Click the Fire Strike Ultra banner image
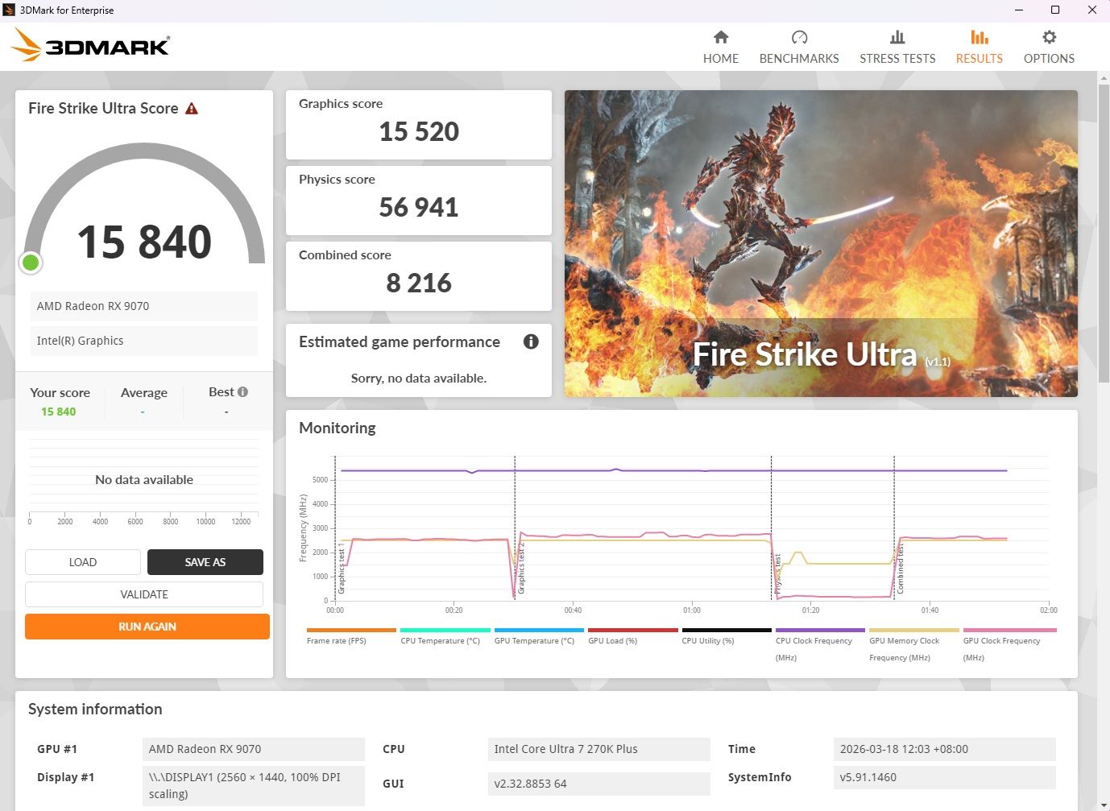Viewport: 1110px width, 811px height. point(820,243)
